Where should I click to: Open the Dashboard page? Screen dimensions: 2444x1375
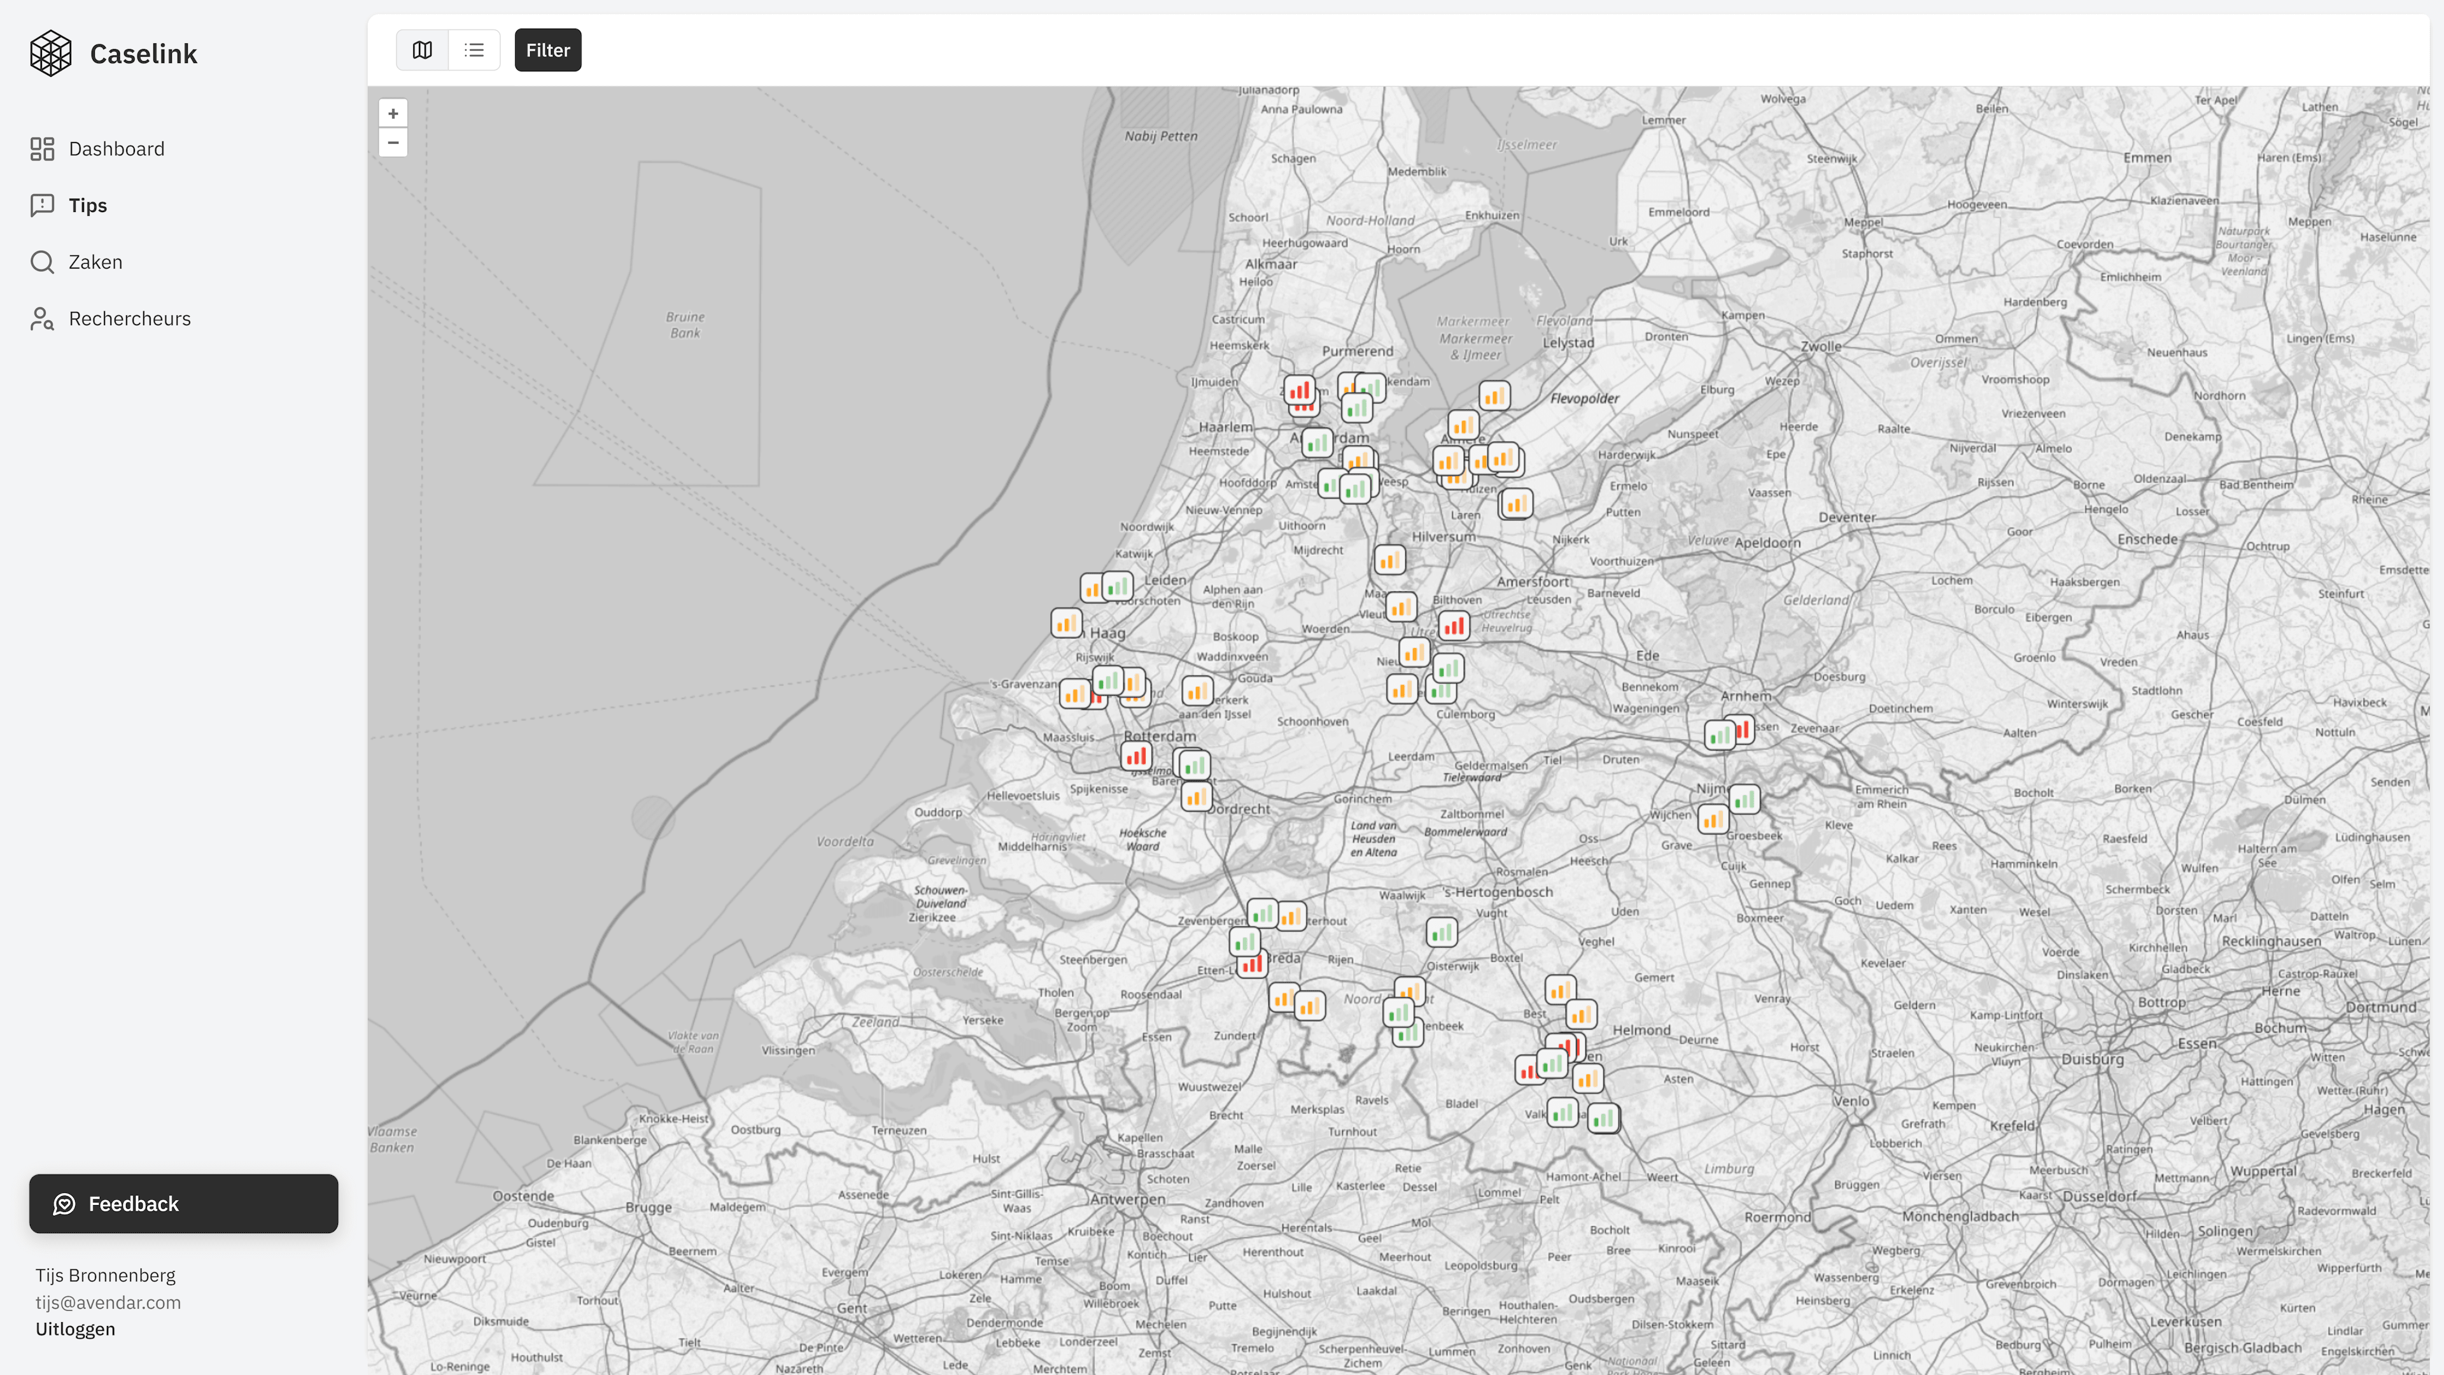point(116,149)
